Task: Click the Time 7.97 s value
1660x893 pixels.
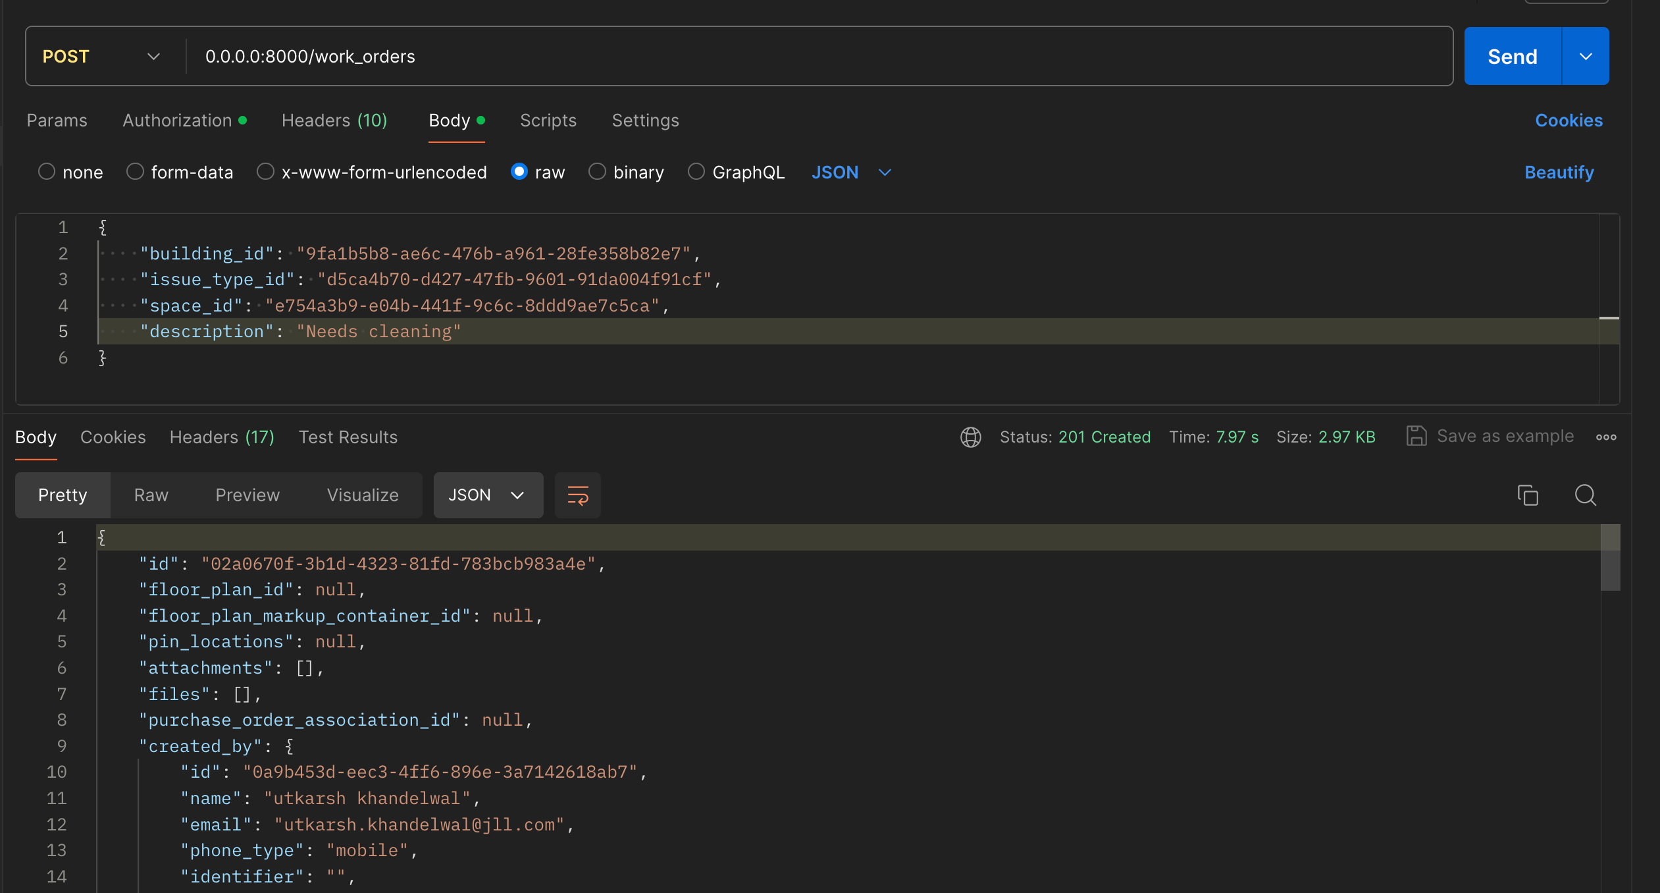Action: (1237, 437)
